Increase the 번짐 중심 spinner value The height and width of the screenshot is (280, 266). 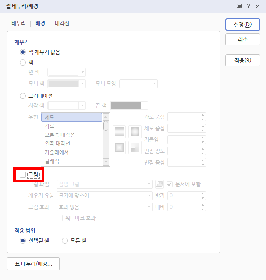[x=202, y=161]
